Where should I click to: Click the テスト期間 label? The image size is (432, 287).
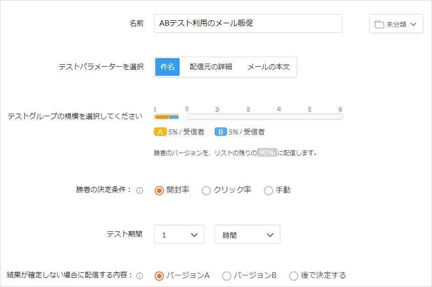[x=124, y=234]
